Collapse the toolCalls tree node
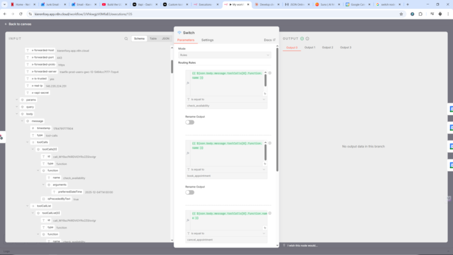This screenshot has width=453, height=255. pyautogui.click(x=28, y=142)
